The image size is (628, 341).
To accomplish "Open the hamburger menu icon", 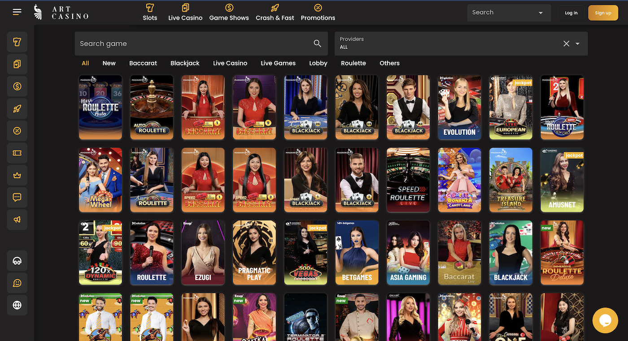I will pos(17,12).
